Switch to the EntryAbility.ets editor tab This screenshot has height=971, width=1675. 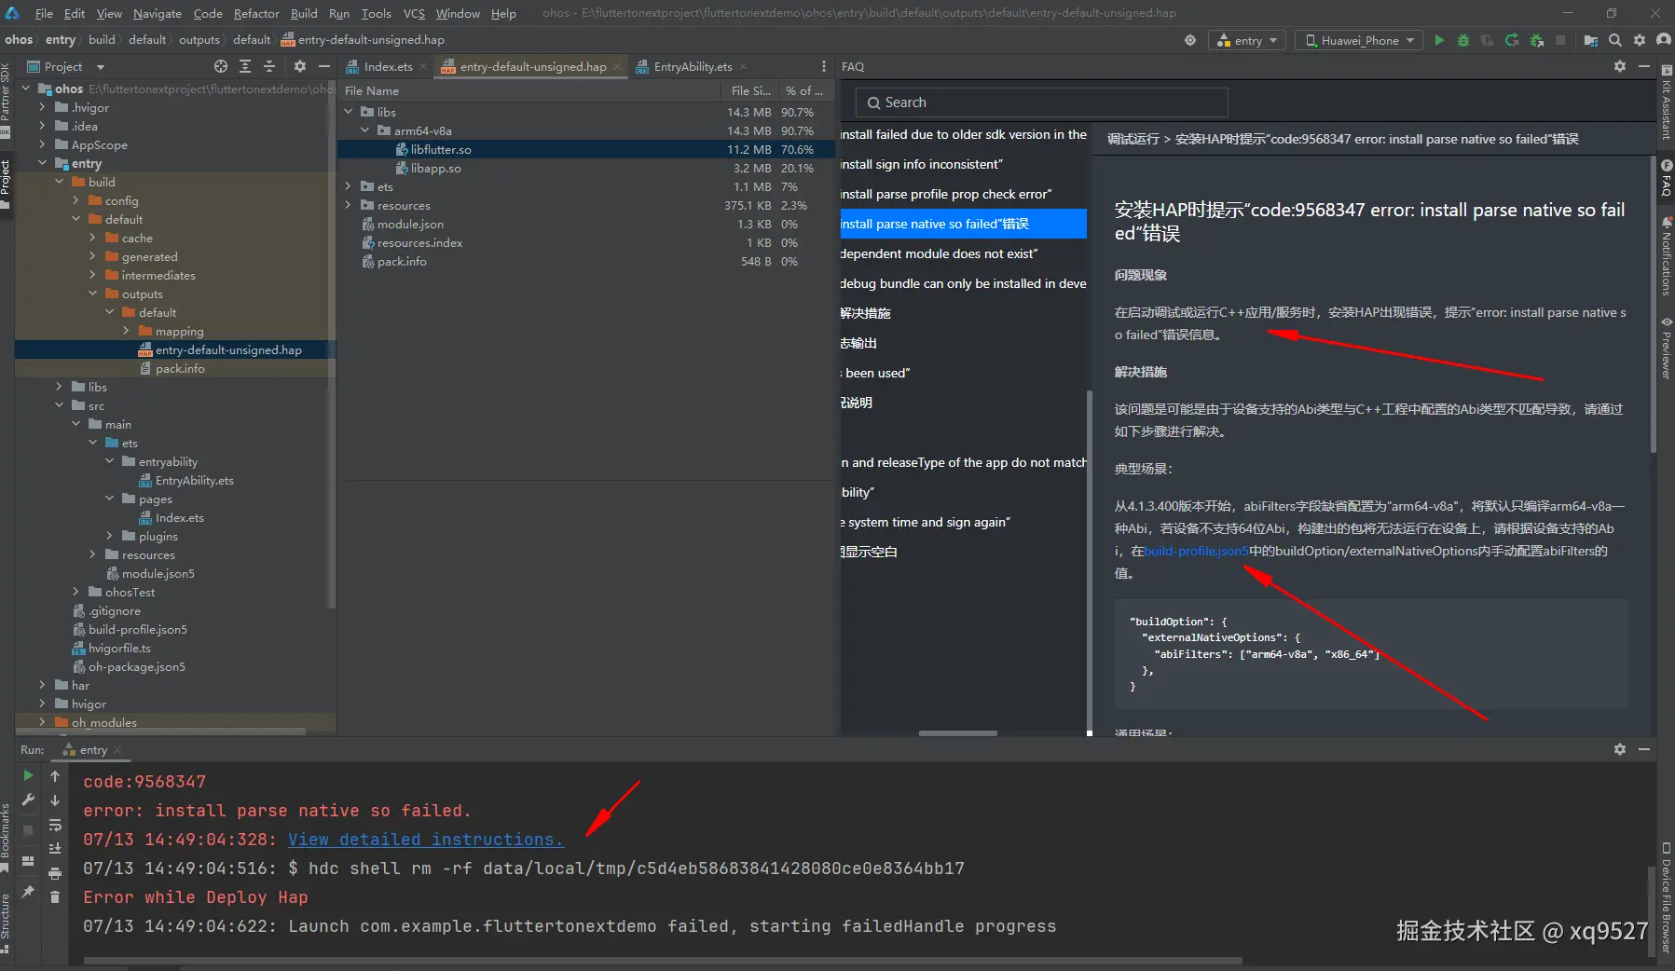693,66
